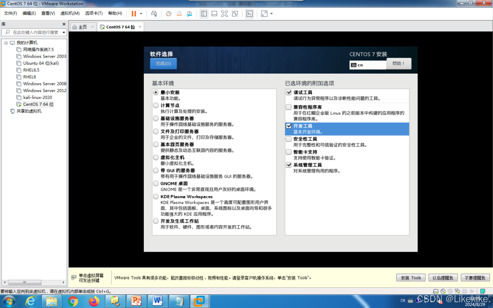Take a snapshot of this virtual machine
Viewport: 493px width, 308px height.
coord(168,14)
